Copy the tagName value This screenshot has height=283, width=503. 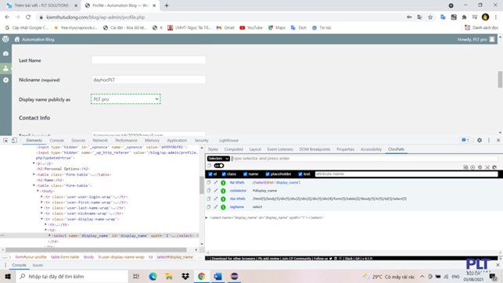coord(209,207)
